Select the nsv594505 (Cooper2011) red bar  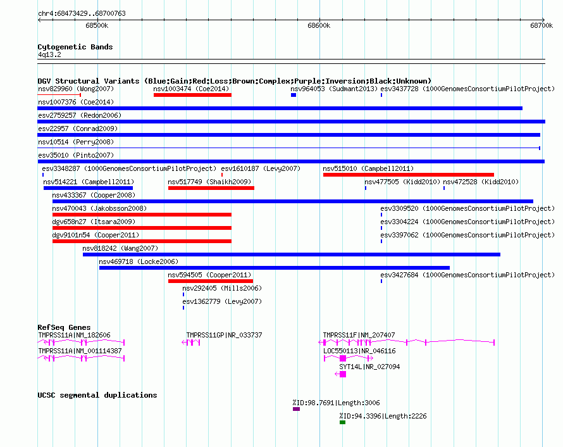pyautogui.click(x=211, y=281)
